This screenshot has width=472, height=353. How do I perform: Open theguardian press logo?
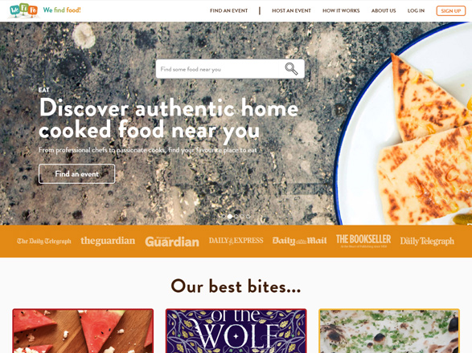[108, 241]
